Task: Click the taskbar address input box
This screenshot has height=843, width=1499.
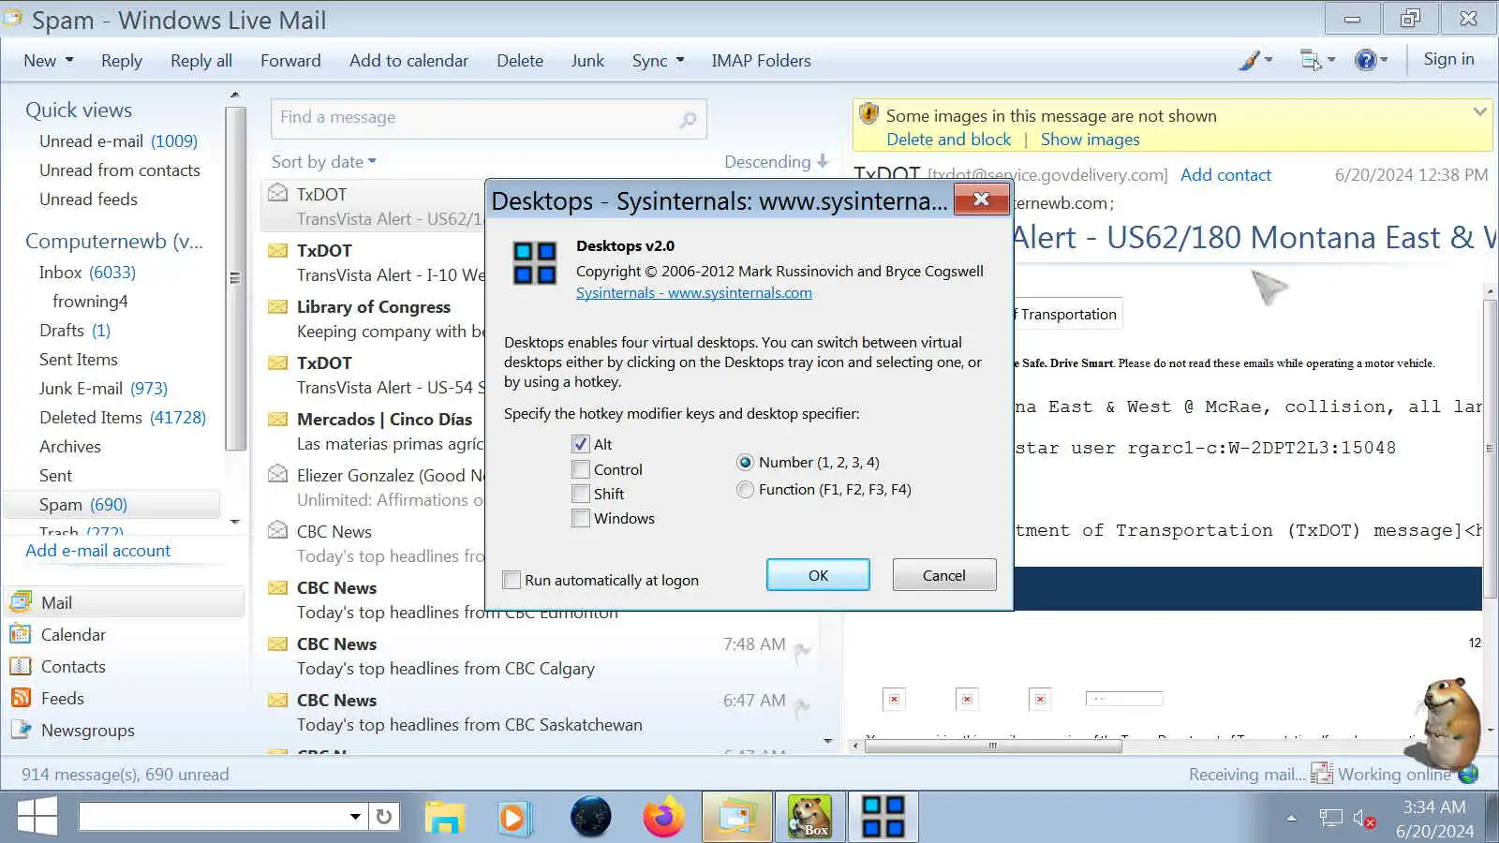Action: tap(214, 817)
